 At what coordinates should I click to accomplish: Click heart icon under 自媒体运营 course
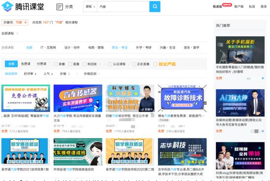263,131
